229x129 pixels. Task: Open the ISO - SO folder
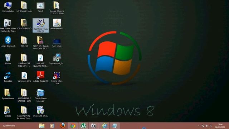tap(24, 42)
